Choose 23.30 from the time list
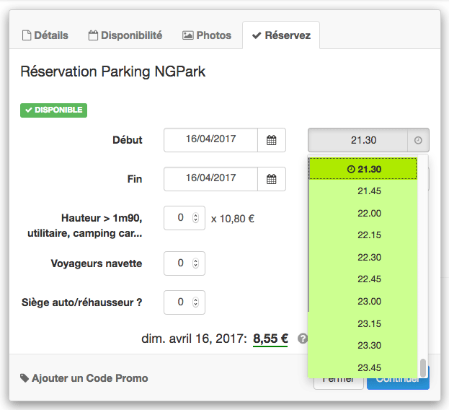The height and width of the screenshot is (410, 449). click(x=363, y=345)
